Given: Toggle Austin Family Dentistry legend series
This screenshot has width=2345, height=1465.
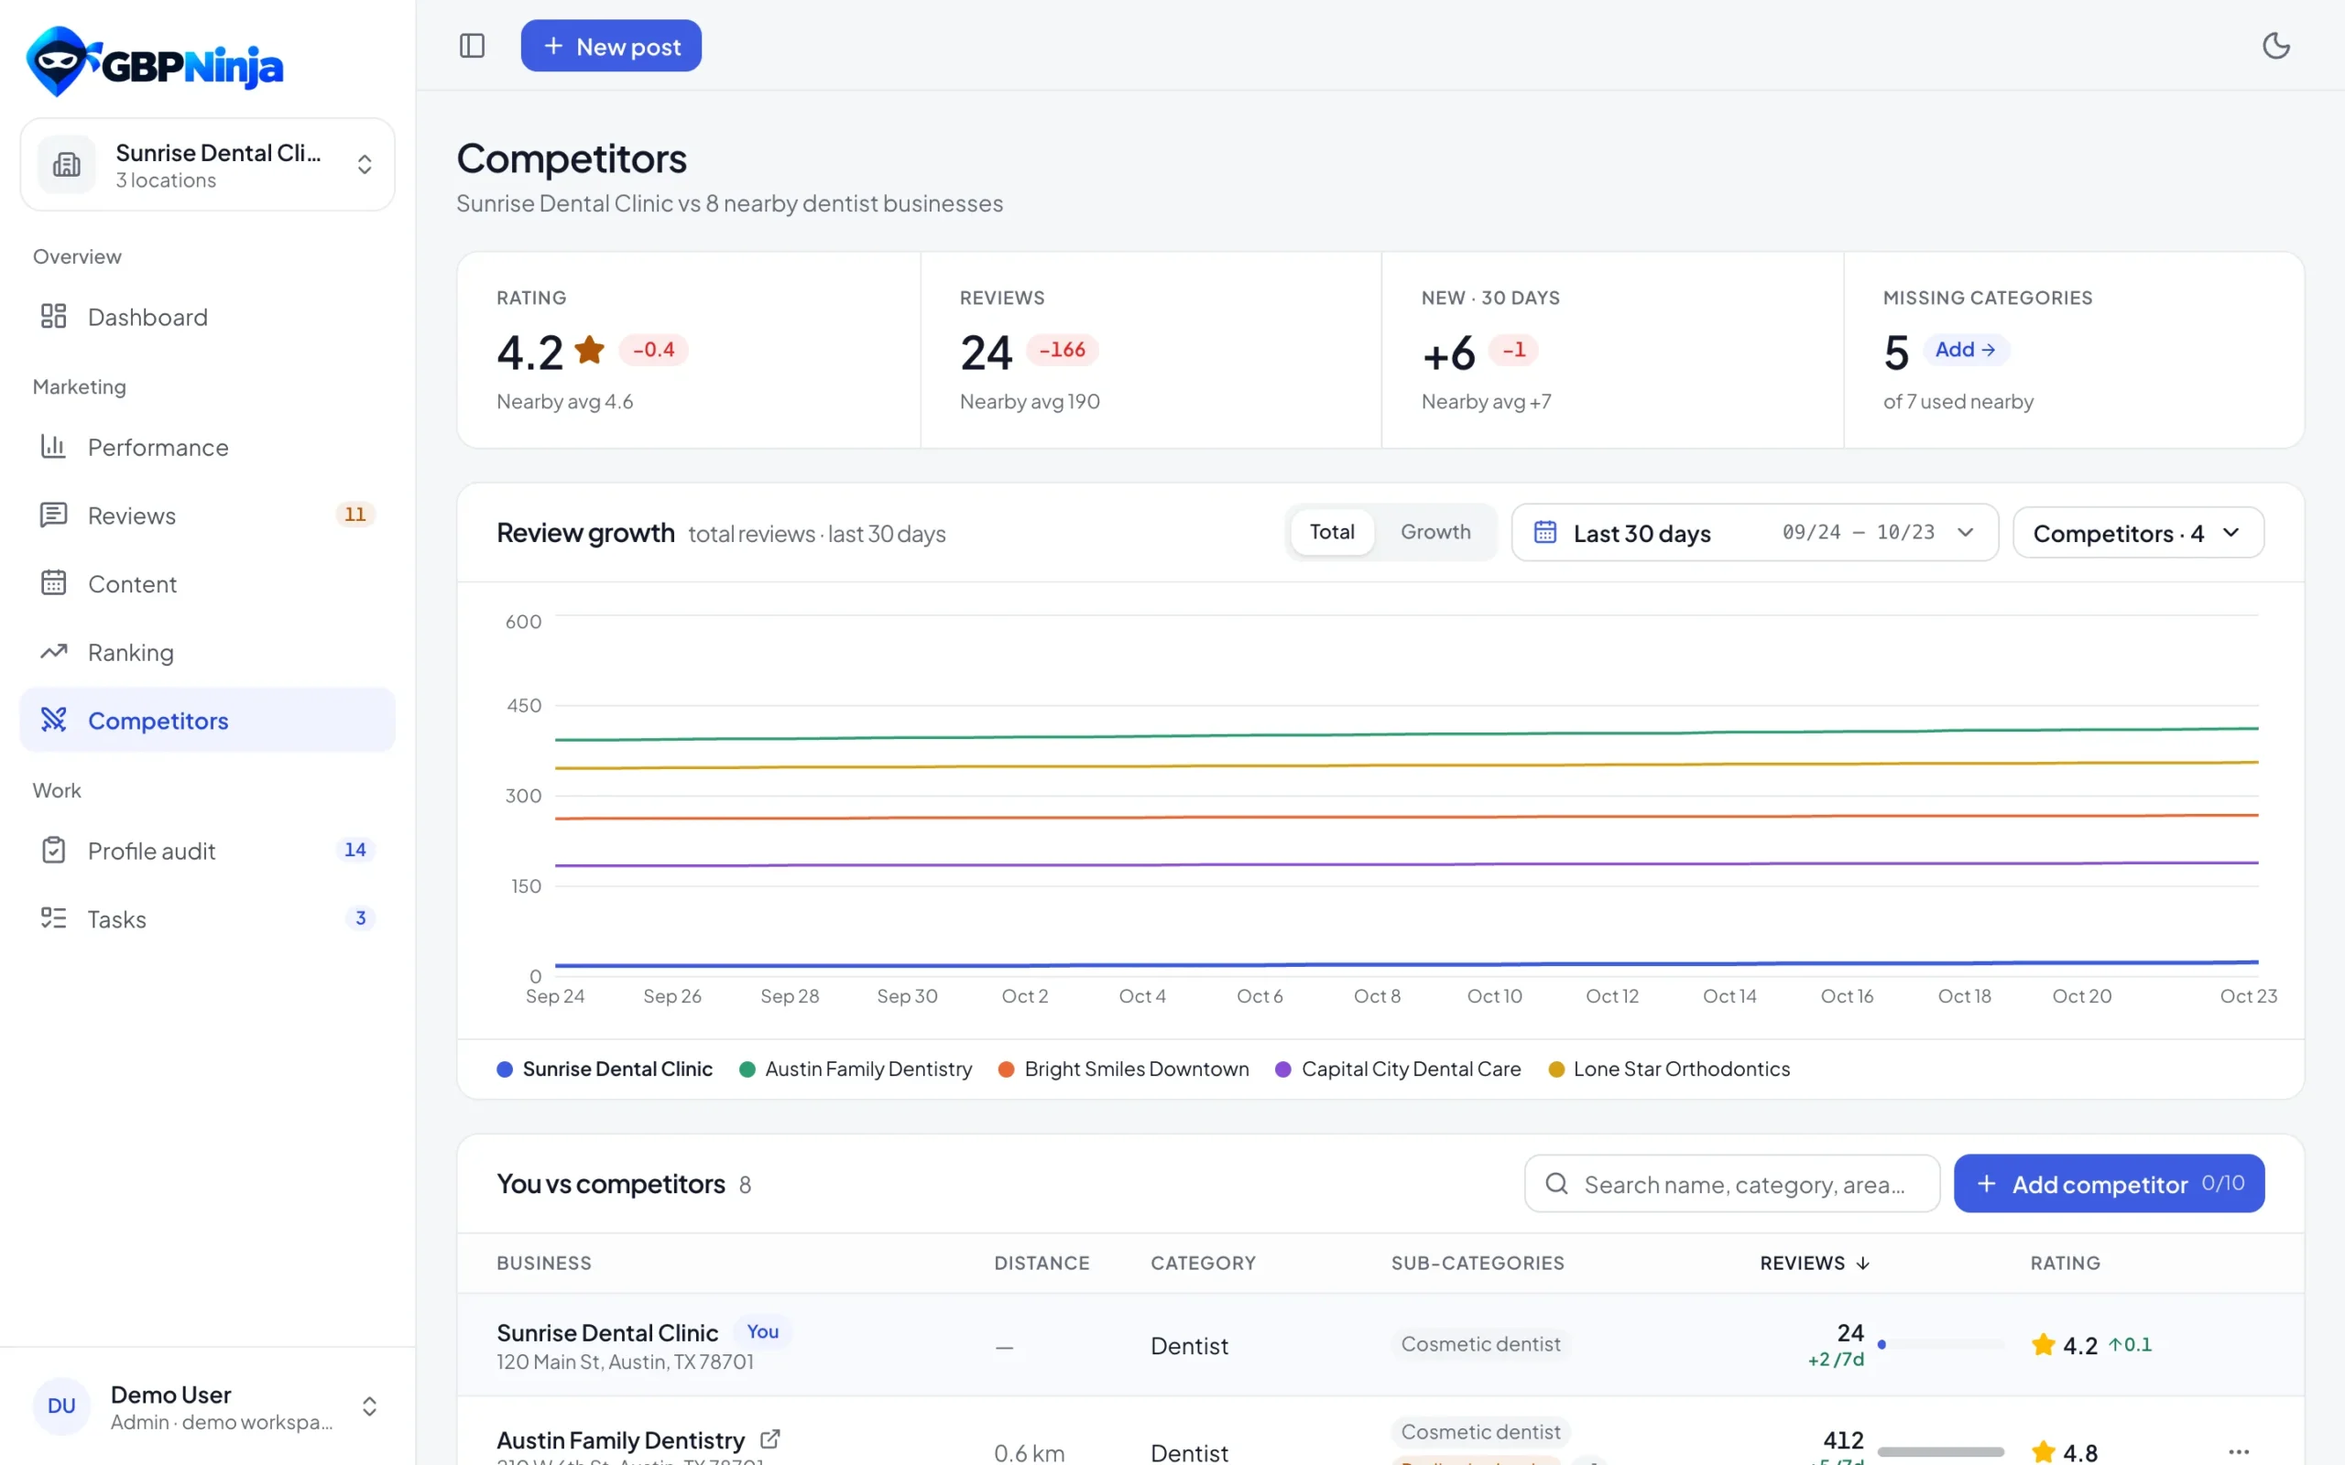Looking at the screenshot, I should (x=856, y=1069).
